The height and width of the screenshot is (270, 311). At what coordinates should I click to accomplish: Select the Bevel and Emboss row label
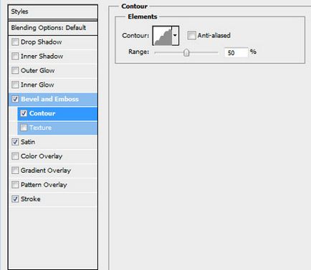(x=49, y=99)
